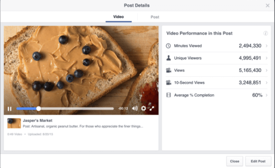The image size is (275, 168).
Task: Click the person icon for Unique Viewers
Action: coord(169,58)
